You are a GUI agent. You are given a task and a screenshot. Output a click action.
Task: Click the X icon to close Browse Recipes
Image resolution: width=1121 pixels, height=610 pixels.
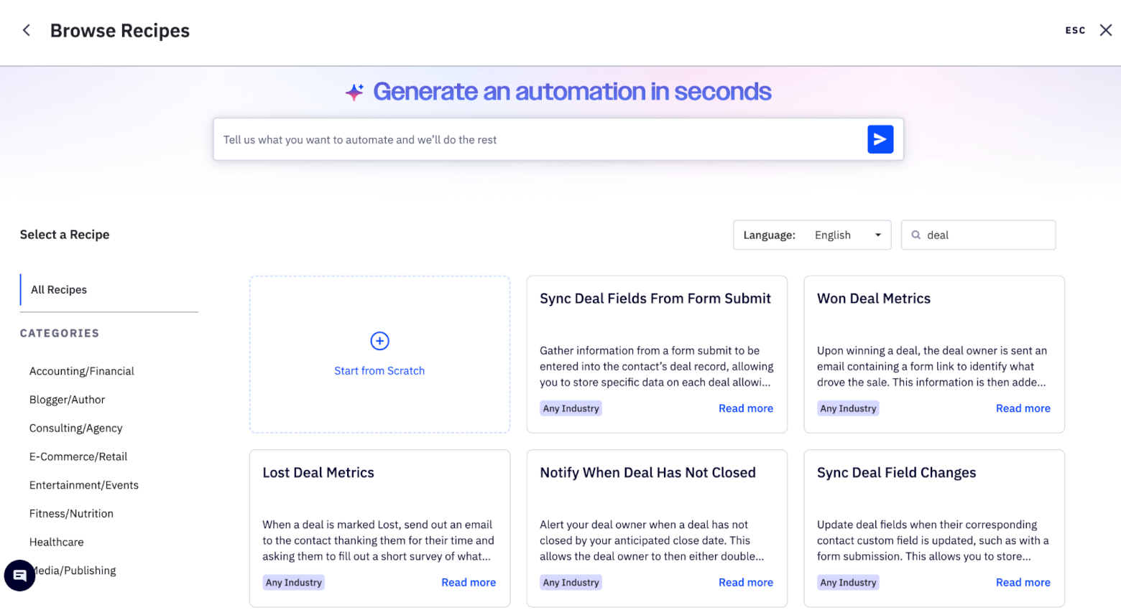(x=1105, y=30)
